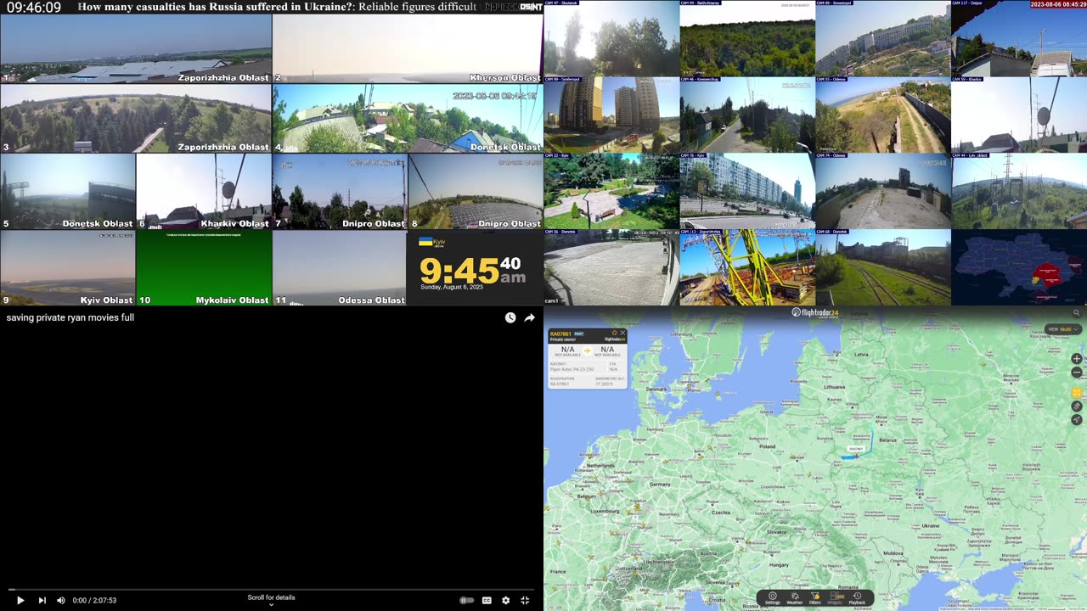Toggle the autoplay switch
Image resolution: width=1087 pixels, height=611 pixels.
467,600
